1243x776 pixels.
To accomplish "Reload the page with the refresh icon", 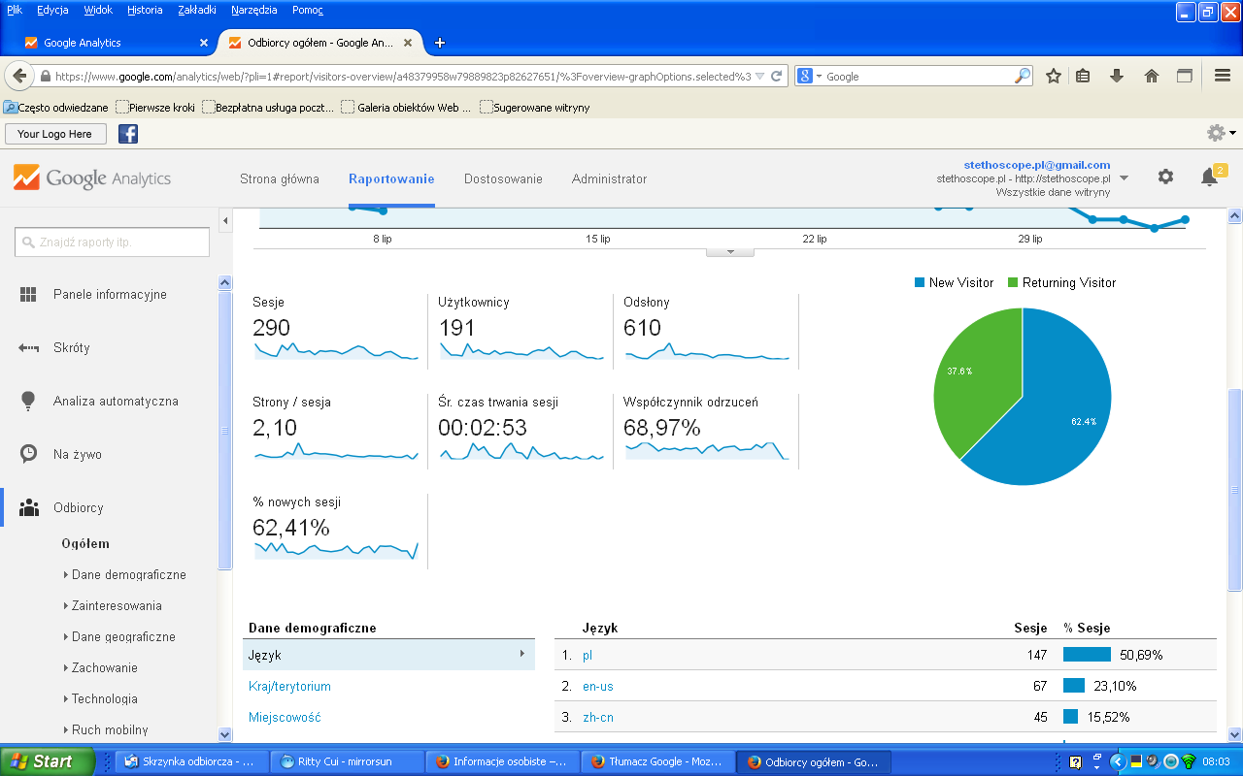I will point(776,76).
